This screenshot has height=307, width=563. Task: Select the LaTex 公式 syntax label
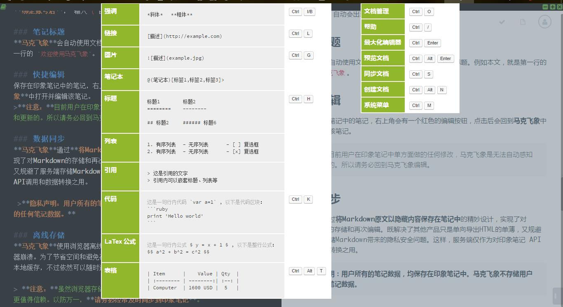click(120, 242)
